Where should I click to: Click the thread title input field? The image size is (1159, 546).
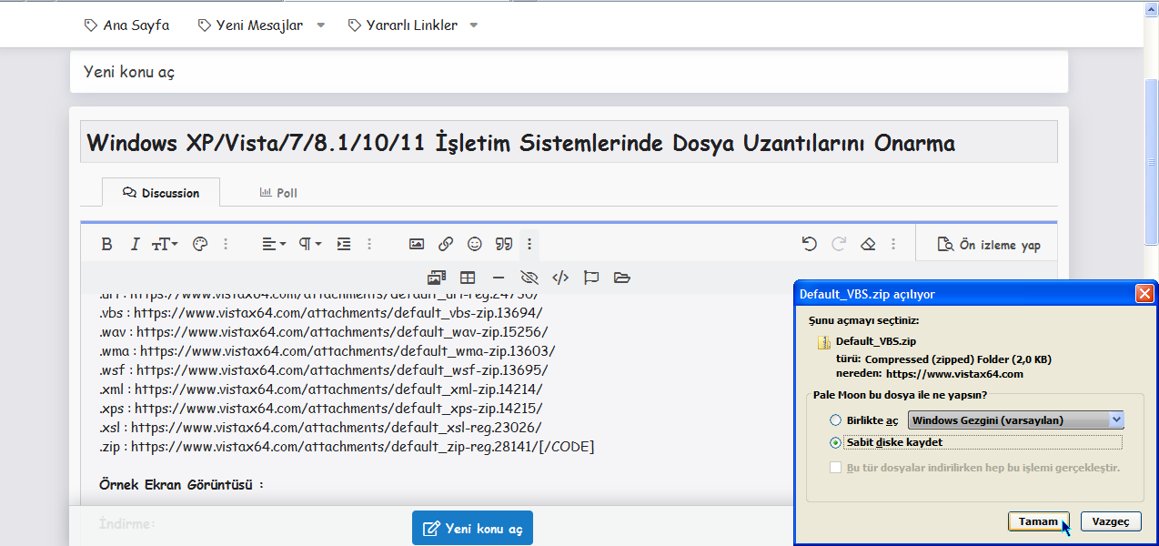[569, 143]
